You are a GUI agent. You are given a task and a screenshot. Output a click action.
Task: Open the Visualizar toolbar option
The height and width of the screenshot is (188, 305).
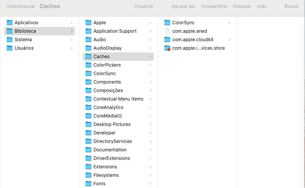click(x=144, y=6)
